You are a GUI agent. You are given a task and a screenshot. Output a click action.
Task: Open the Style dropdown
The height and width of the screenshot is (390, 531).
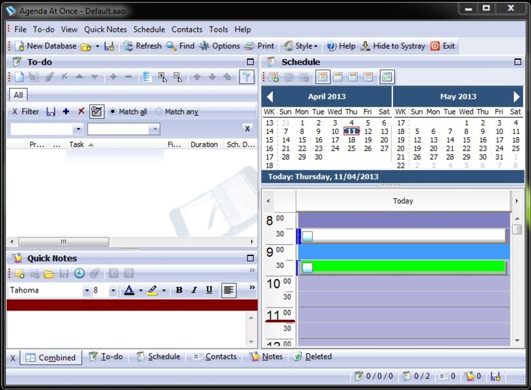click(301, 46)
